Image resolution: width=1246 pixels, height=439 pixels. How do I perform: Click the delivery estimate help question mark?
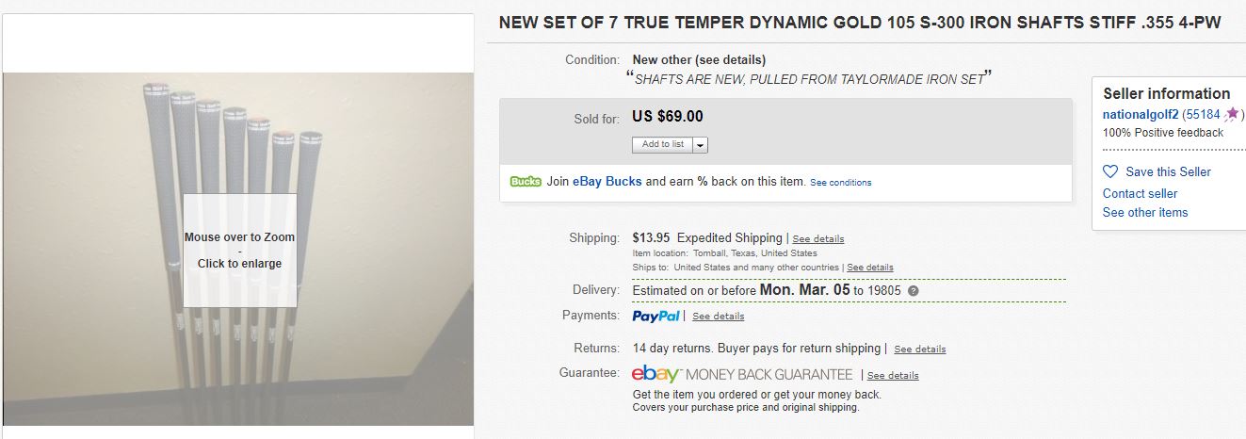click(913, 290)
